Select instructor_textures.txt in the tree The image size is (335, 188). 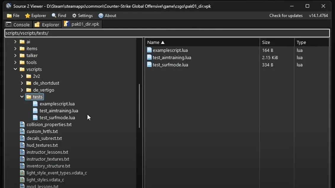click(x=48, y=159)
